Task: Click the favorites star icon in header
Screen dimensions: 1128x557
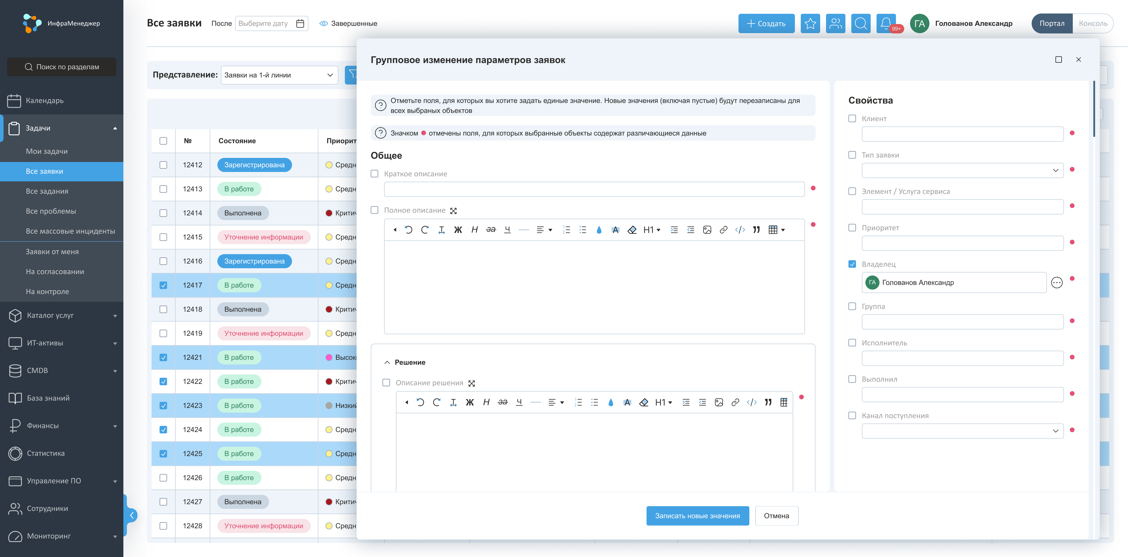Action: point(810,24)
